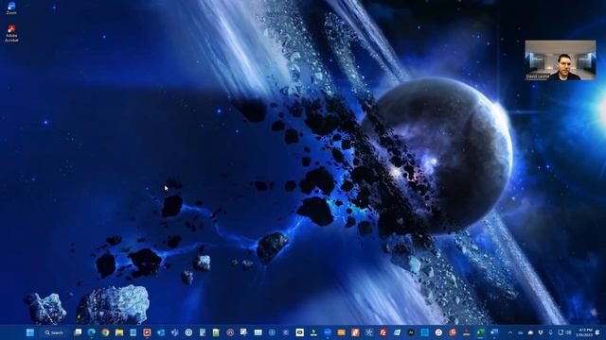Open Excel from the taskbar

click(x=480, y=332)
